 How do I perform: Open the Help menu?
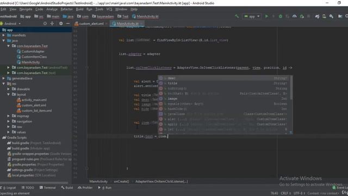134,9
